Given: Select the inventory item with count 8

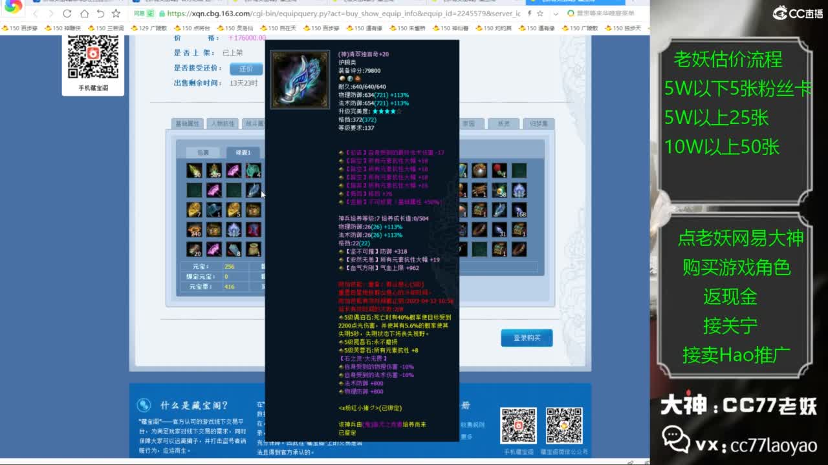Looking at the screenshot, I should [x=234, y=249].
